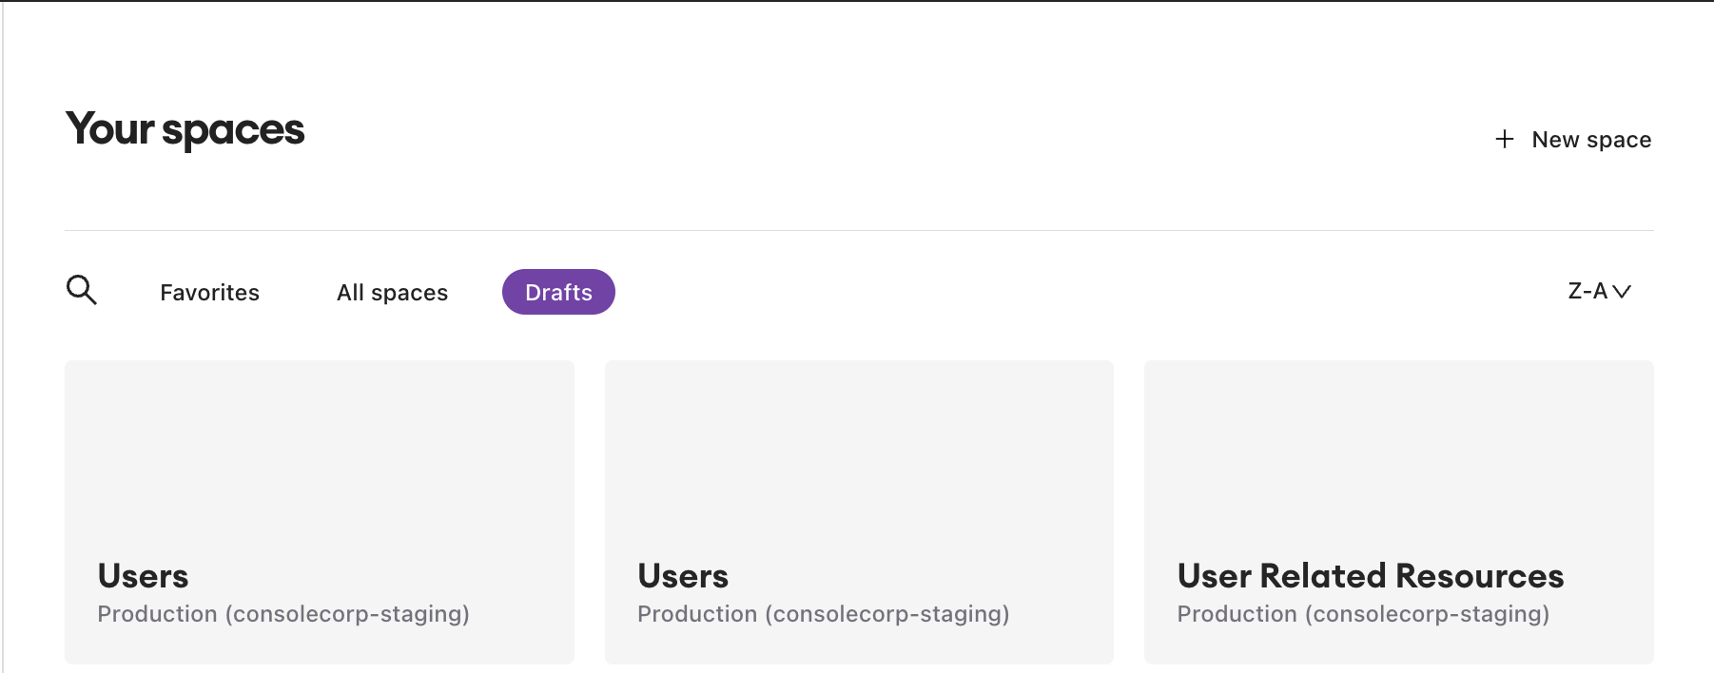
Task: Open the Z-A sort order dropdown
Action: [1587, 292]
